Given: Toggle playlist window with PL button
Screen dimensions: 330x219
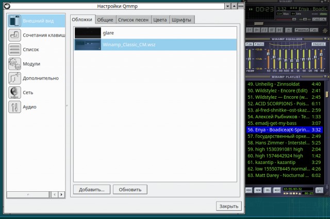Looking at the screenshot, I should (323, 20).
